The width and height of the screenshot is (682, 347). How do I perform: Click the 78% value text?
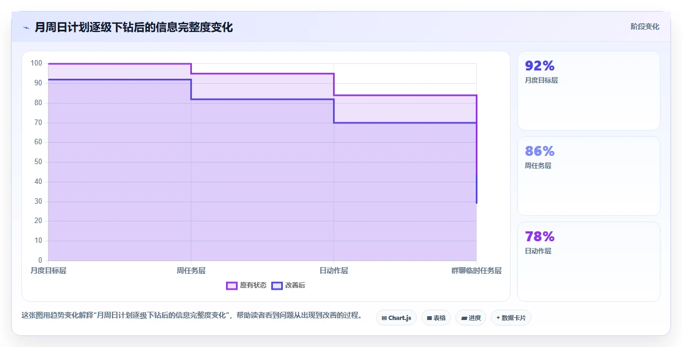[x=540, y=237]
